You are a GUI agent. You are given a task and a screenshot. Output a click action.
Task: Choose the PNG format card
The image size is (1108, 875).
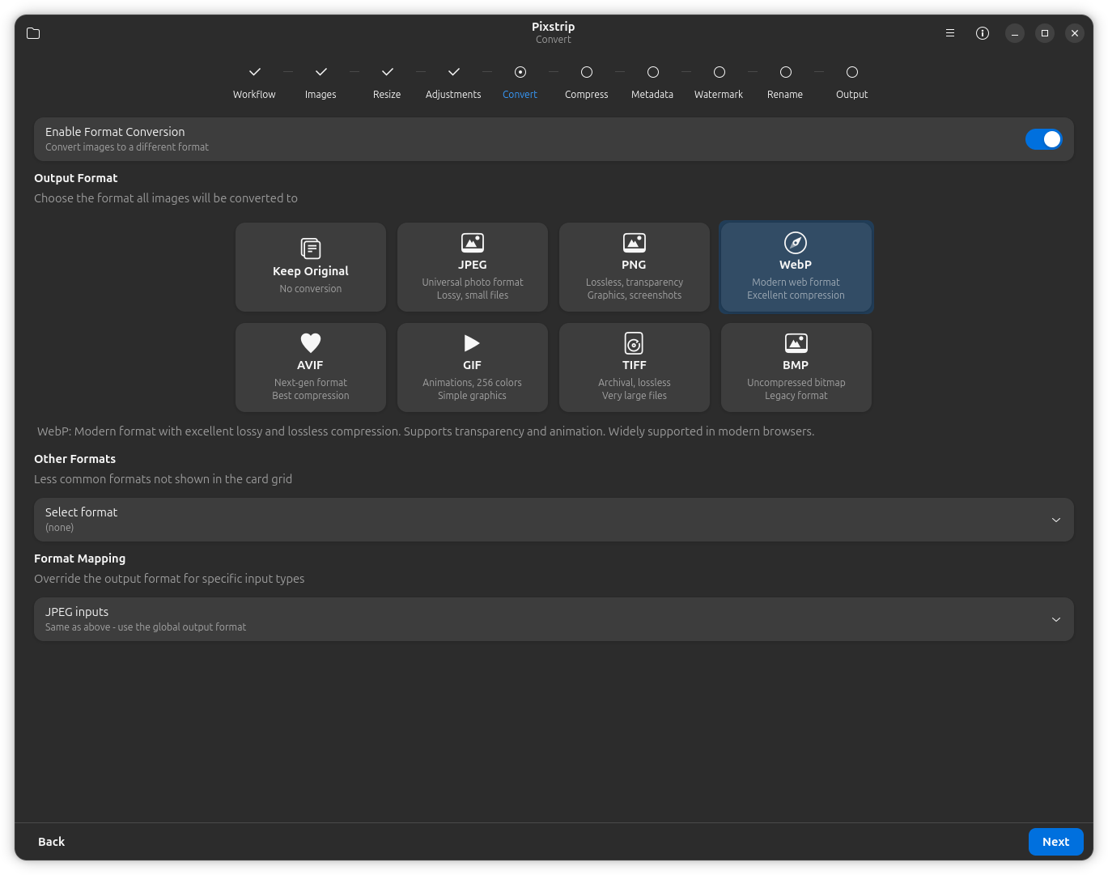(x=635, y=267)
